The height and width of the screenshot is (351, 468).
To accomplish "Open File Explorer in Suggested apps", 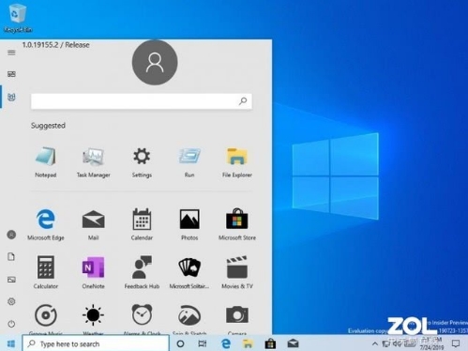I will pos(237,162).
